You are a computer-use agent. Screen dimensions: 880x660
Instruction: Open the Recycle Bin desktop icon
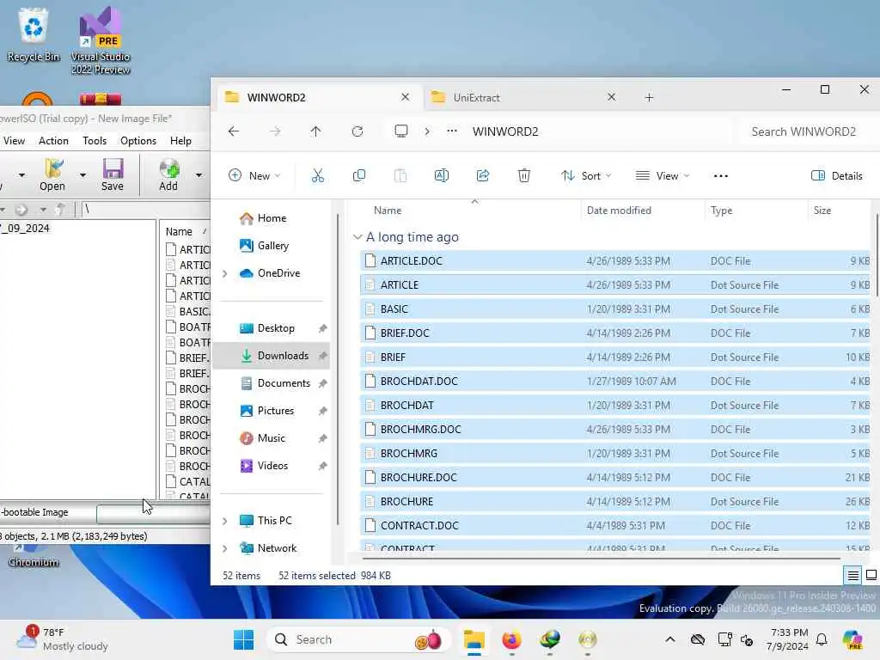coord(34,34)
